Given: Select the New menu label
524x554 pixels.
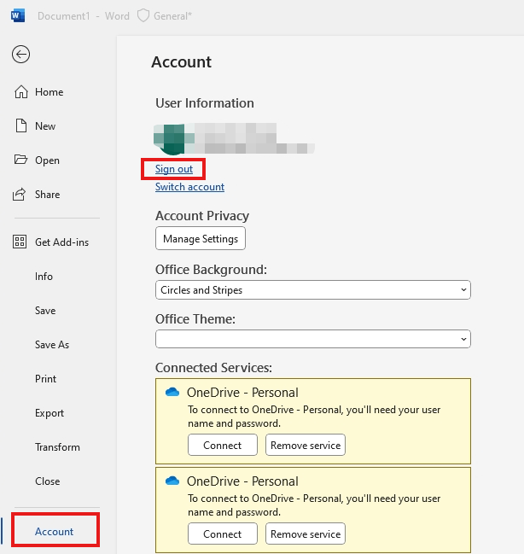Looking at the screenshot, I should tap(45, 126).
